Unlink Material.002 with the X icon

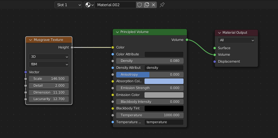pos(153,5)
